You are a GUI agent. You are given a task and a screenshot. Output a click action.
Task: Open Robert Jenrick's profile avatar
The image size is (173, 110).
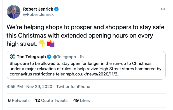(13, 12)
